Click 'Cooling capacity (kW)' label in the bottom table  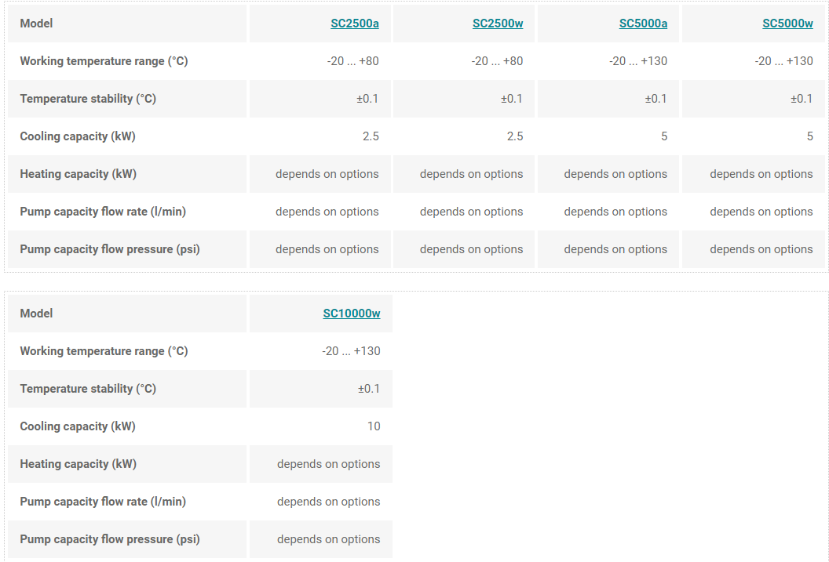[x=78, y=426]
